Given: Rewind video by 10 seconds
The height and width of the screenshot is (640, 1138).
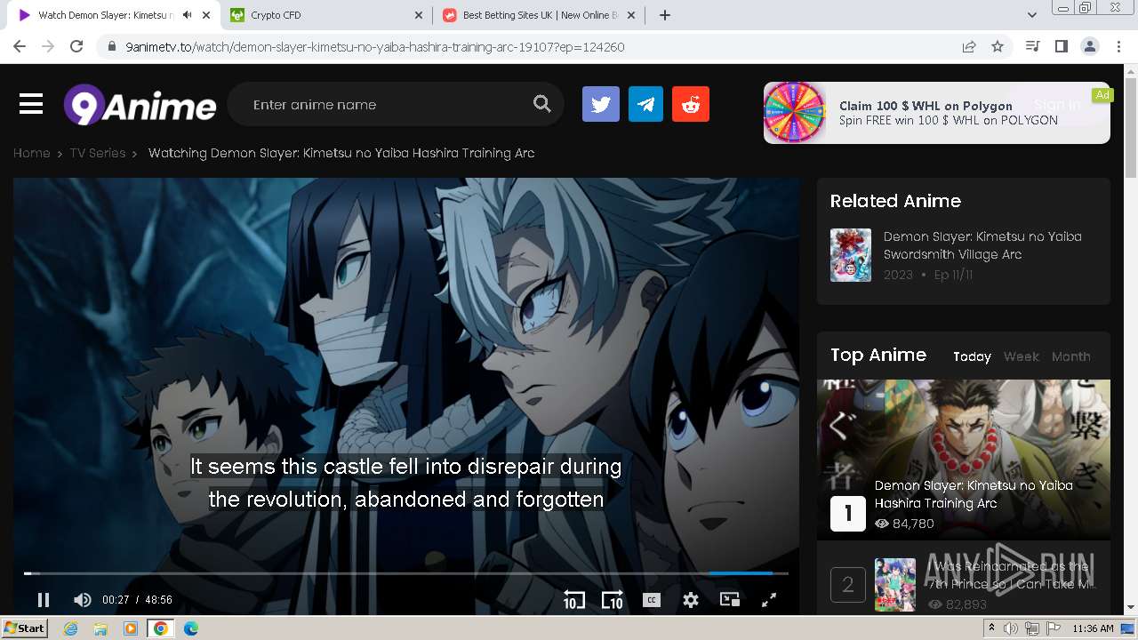Looking at the screenshot, I should 573,600.
